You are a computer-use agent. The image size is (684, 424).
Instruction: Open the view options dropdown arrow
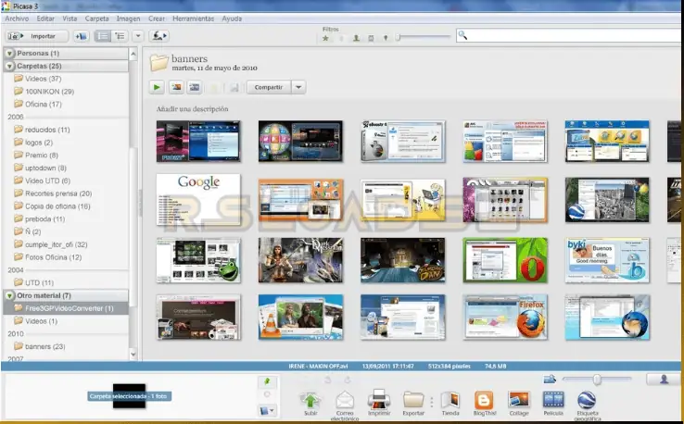point(138,36)
